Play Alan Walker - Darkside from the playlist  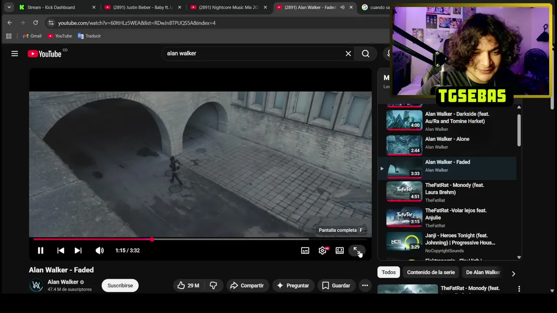click(447, 121)
